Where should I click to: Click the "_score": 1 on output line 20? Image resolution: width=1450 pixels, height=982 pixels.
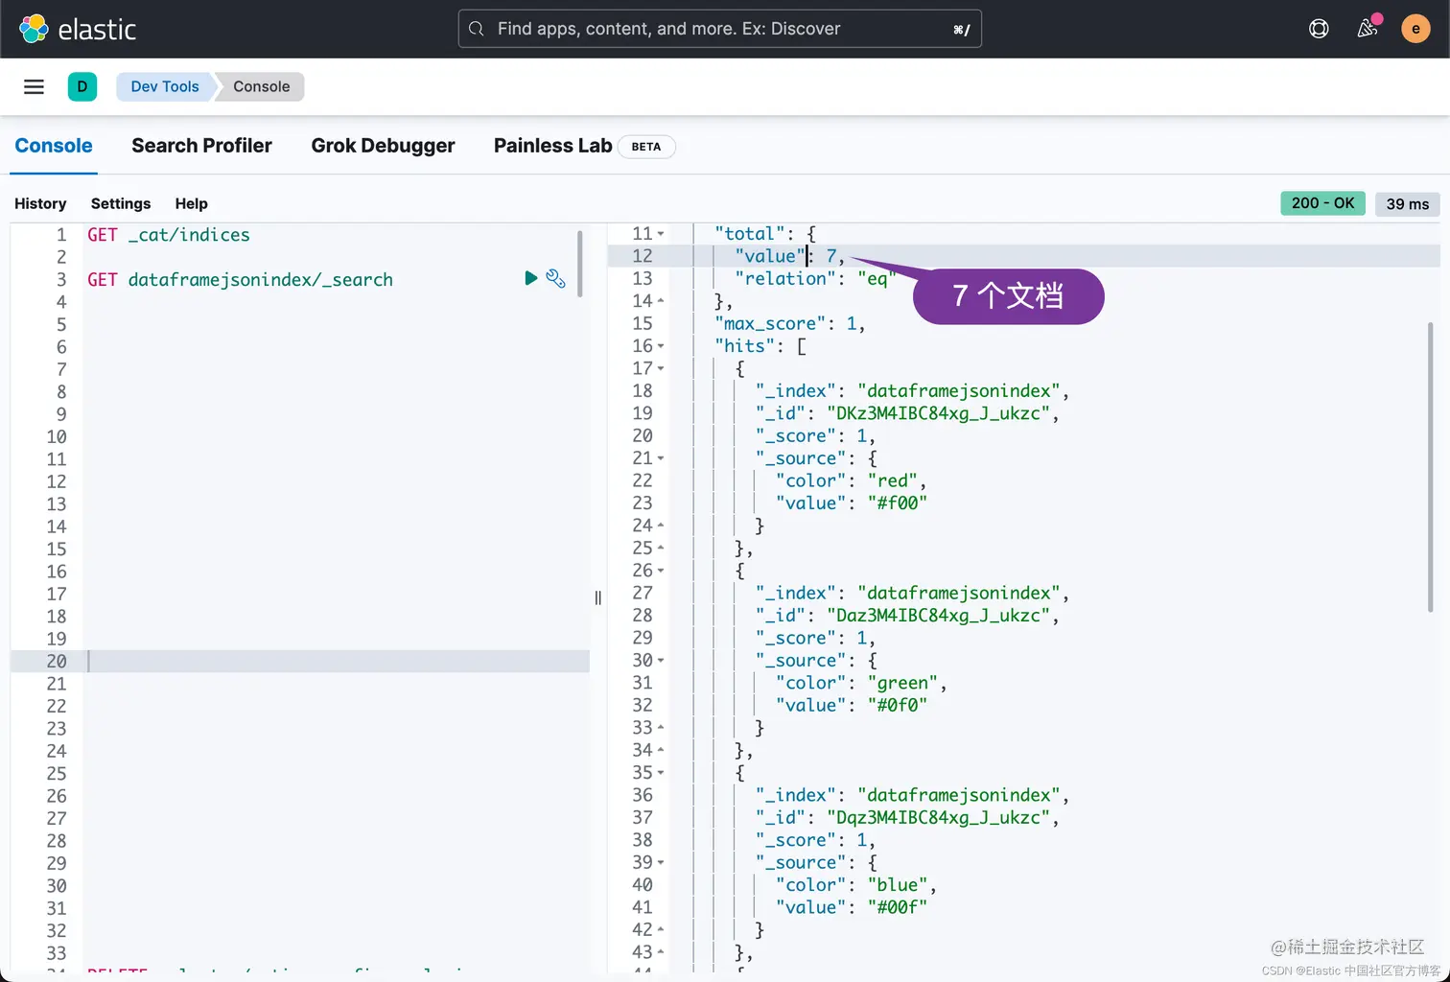tap(814, 436)
